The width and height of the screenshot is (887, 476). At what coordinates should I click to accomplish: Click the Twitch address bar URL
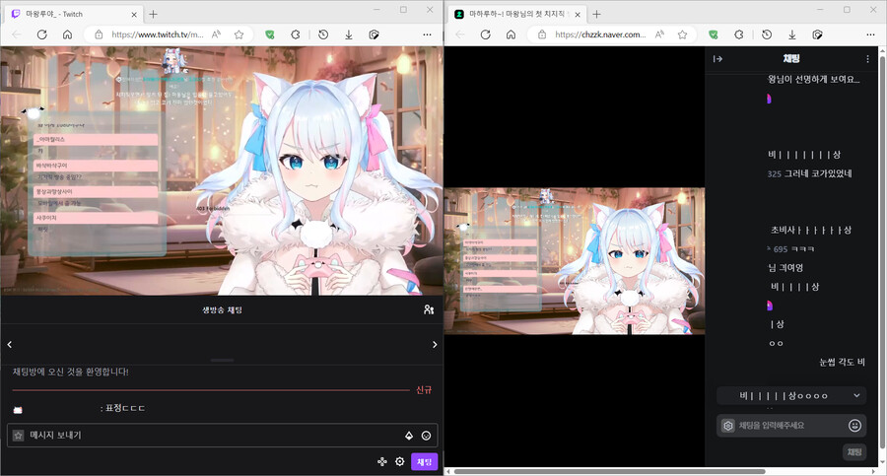[158, 34]
